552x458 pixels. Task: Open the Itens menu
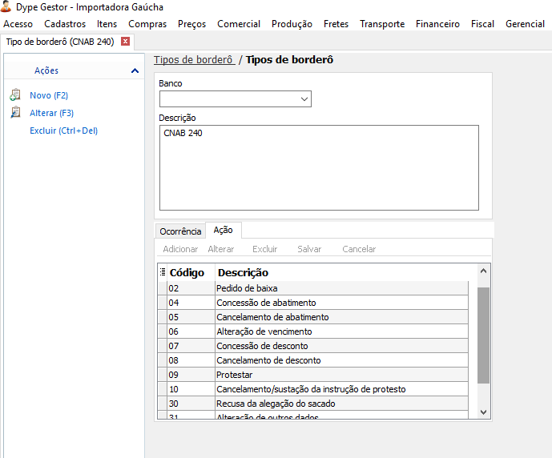pyautogui.click(x=107, y=24)
